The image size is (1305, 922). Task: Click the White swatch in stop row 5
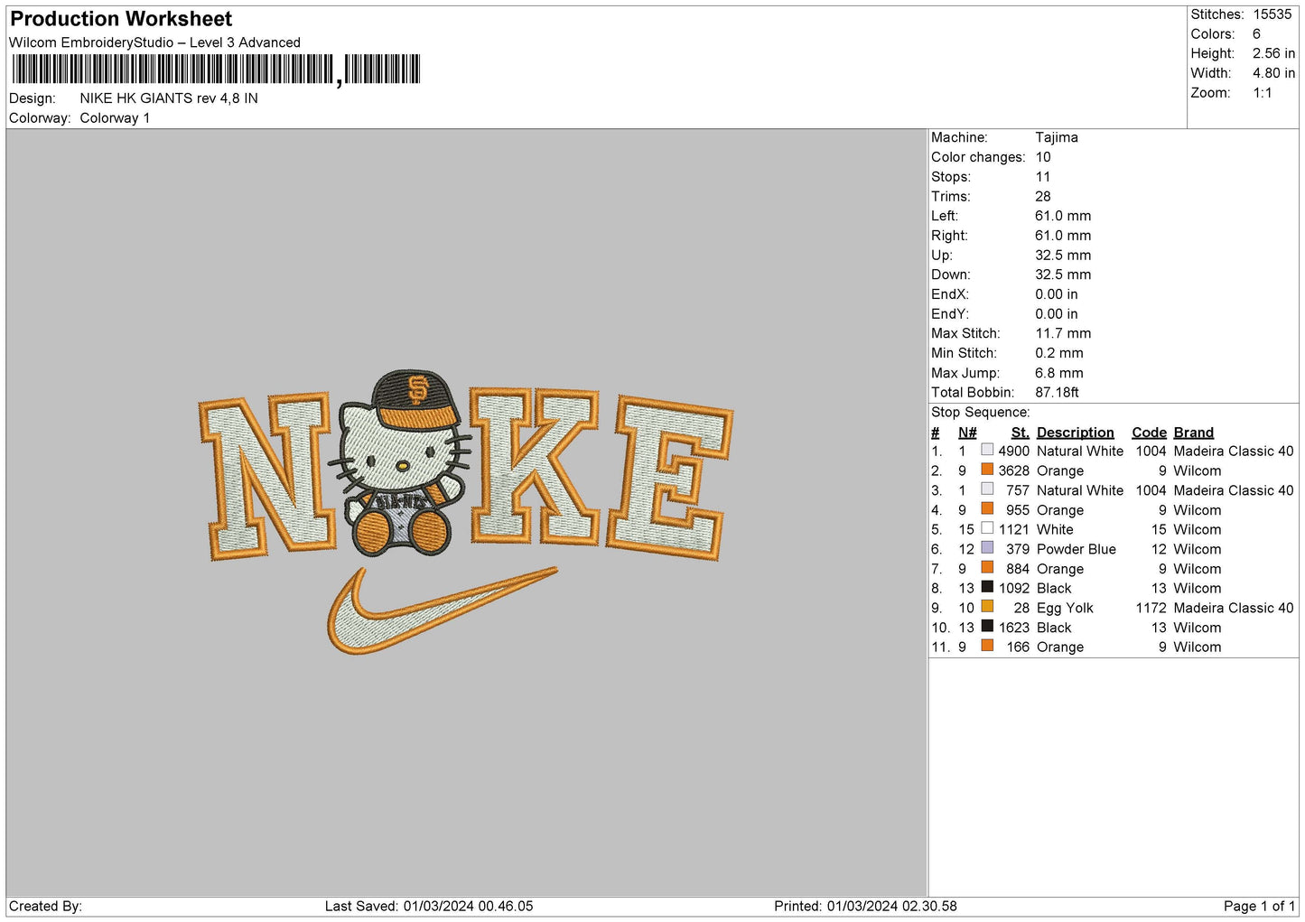click(x=987, y=528)
